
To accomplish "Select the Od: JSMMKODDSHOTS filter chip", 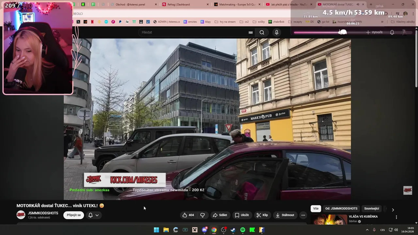I will (341, 209).
